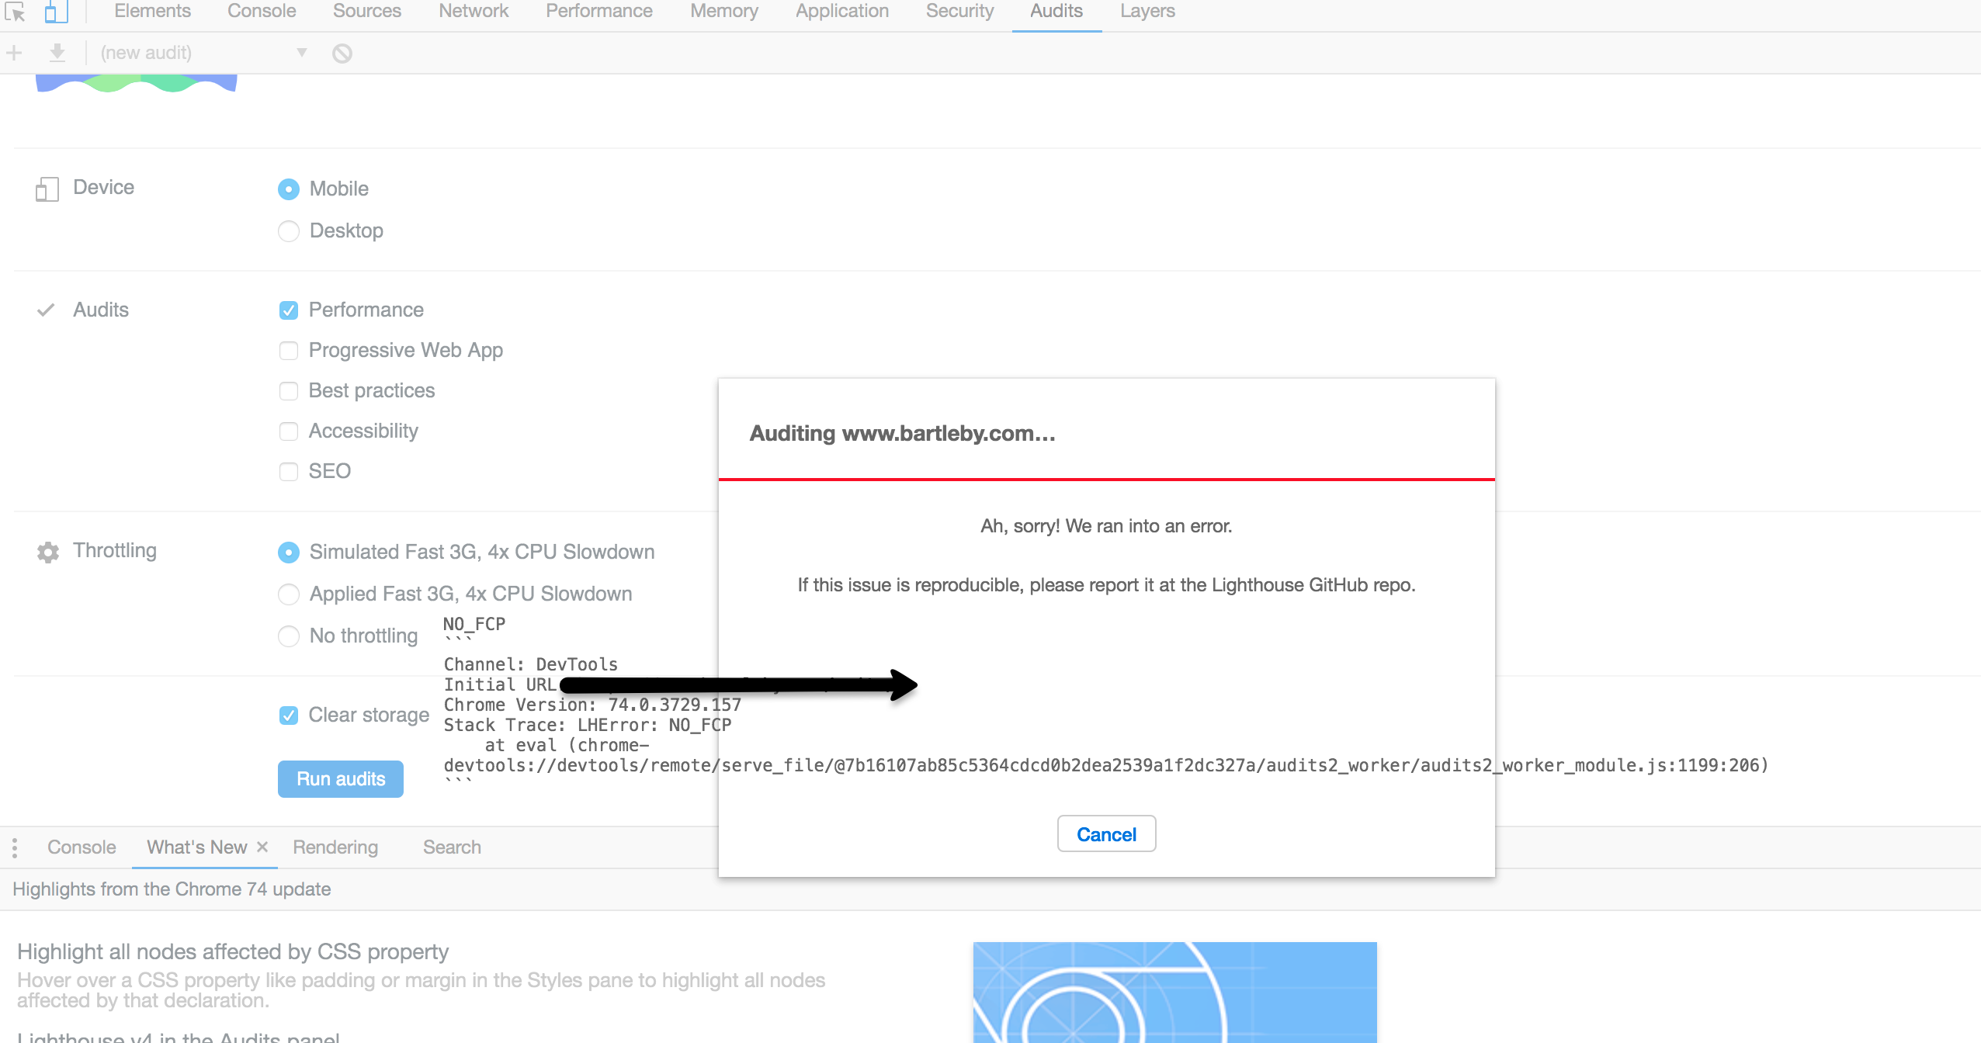Click the Chrome update blueprint thumbnail

click(x=1175, y=993)
